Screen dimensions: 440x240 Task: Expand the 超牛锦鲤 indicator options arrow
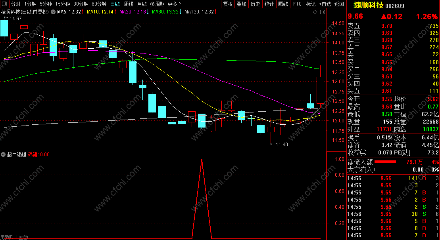(3, 154)
